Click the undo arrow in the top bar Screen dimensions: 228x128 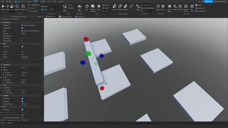coord(22,1)
